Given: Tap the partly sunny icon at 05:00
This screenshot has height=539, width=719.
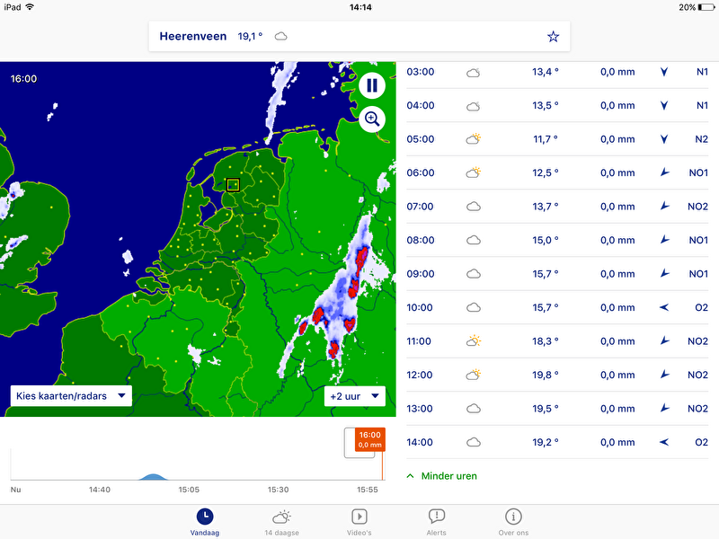Looking at the screenshot, I should [x=473, y=139].
